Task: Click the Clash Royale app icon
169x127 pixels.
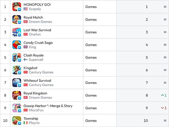Action: (x=17, y=57)
